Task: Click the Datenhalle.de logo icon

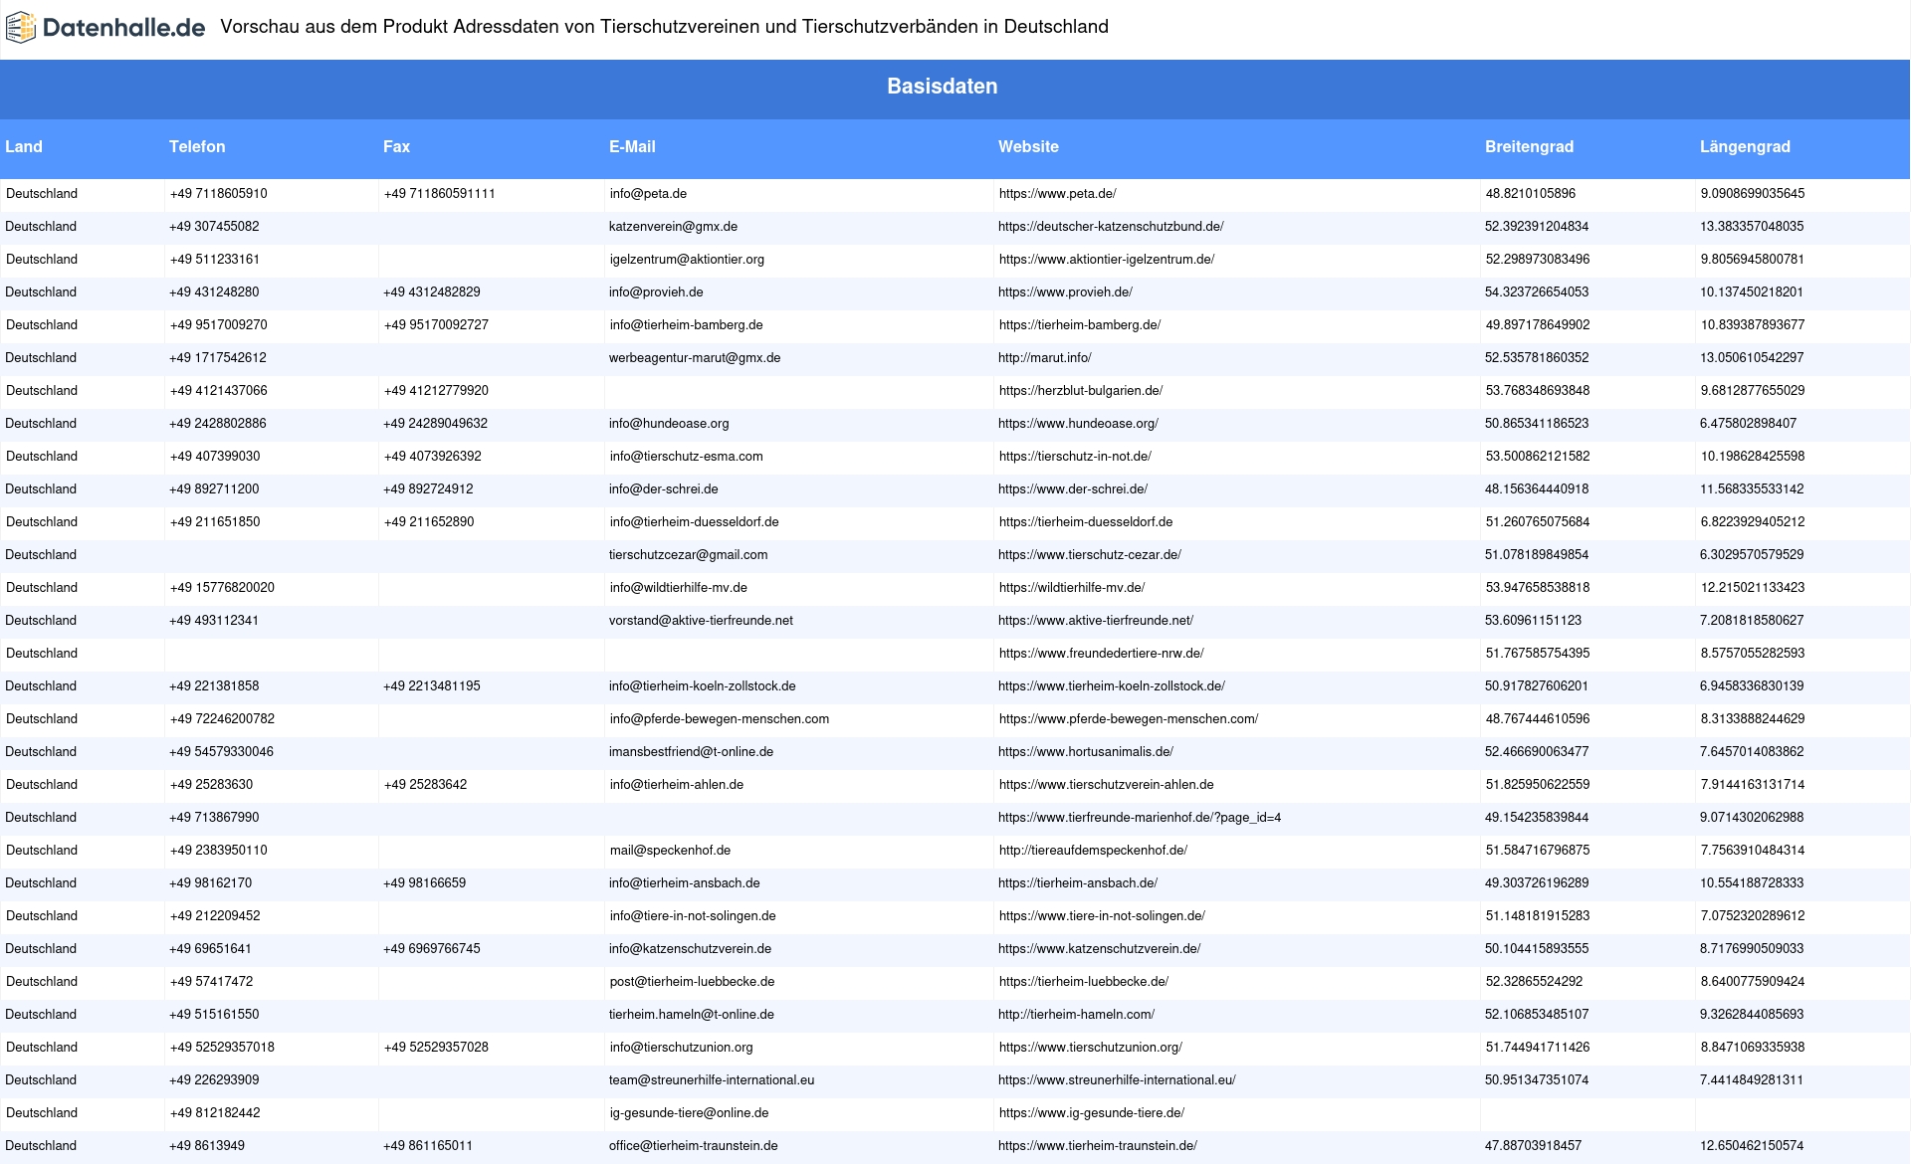Action: click(x=20, y=28)
